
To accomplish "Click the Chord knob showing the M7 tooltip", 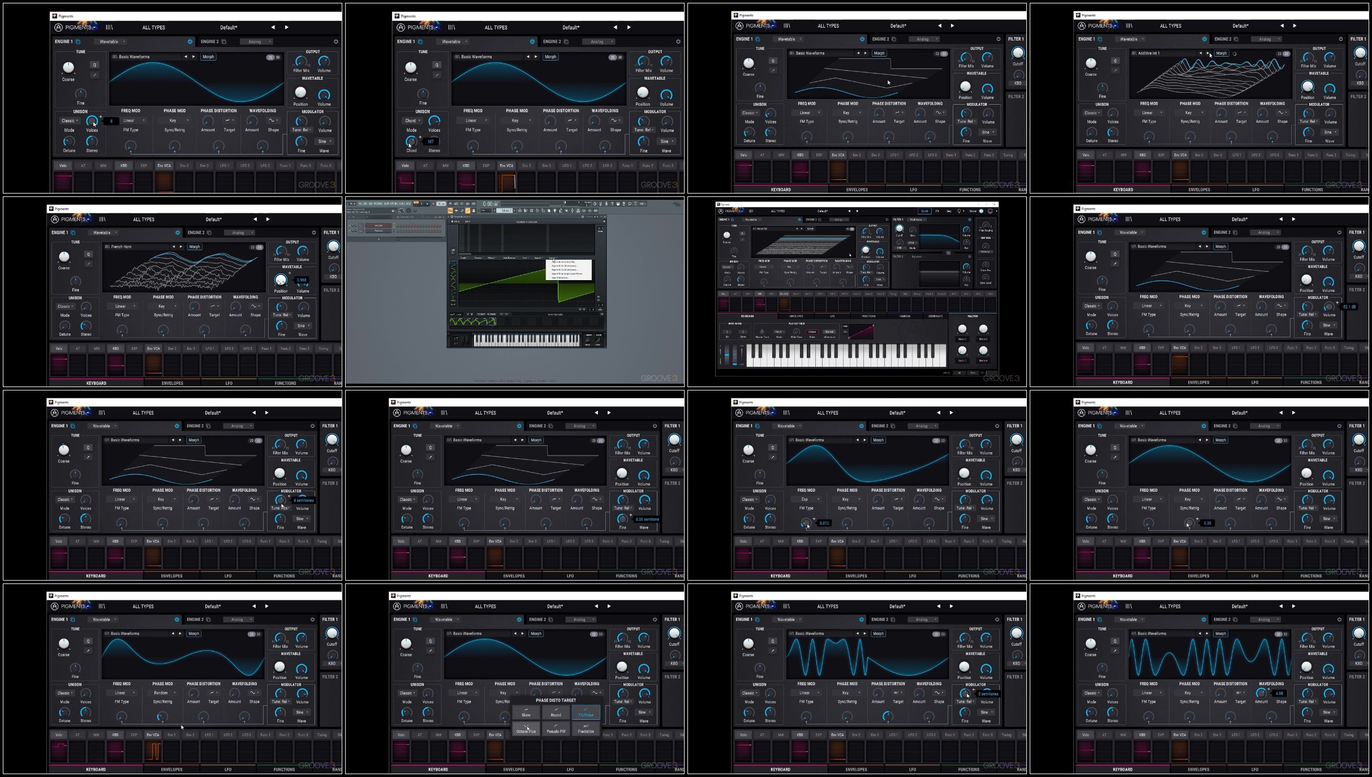I will (x=411, y=141).
